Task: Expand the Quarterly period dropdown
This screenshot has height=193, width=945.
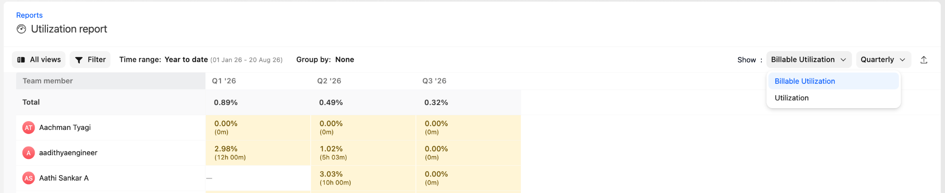Action: [x=883, y=60]
